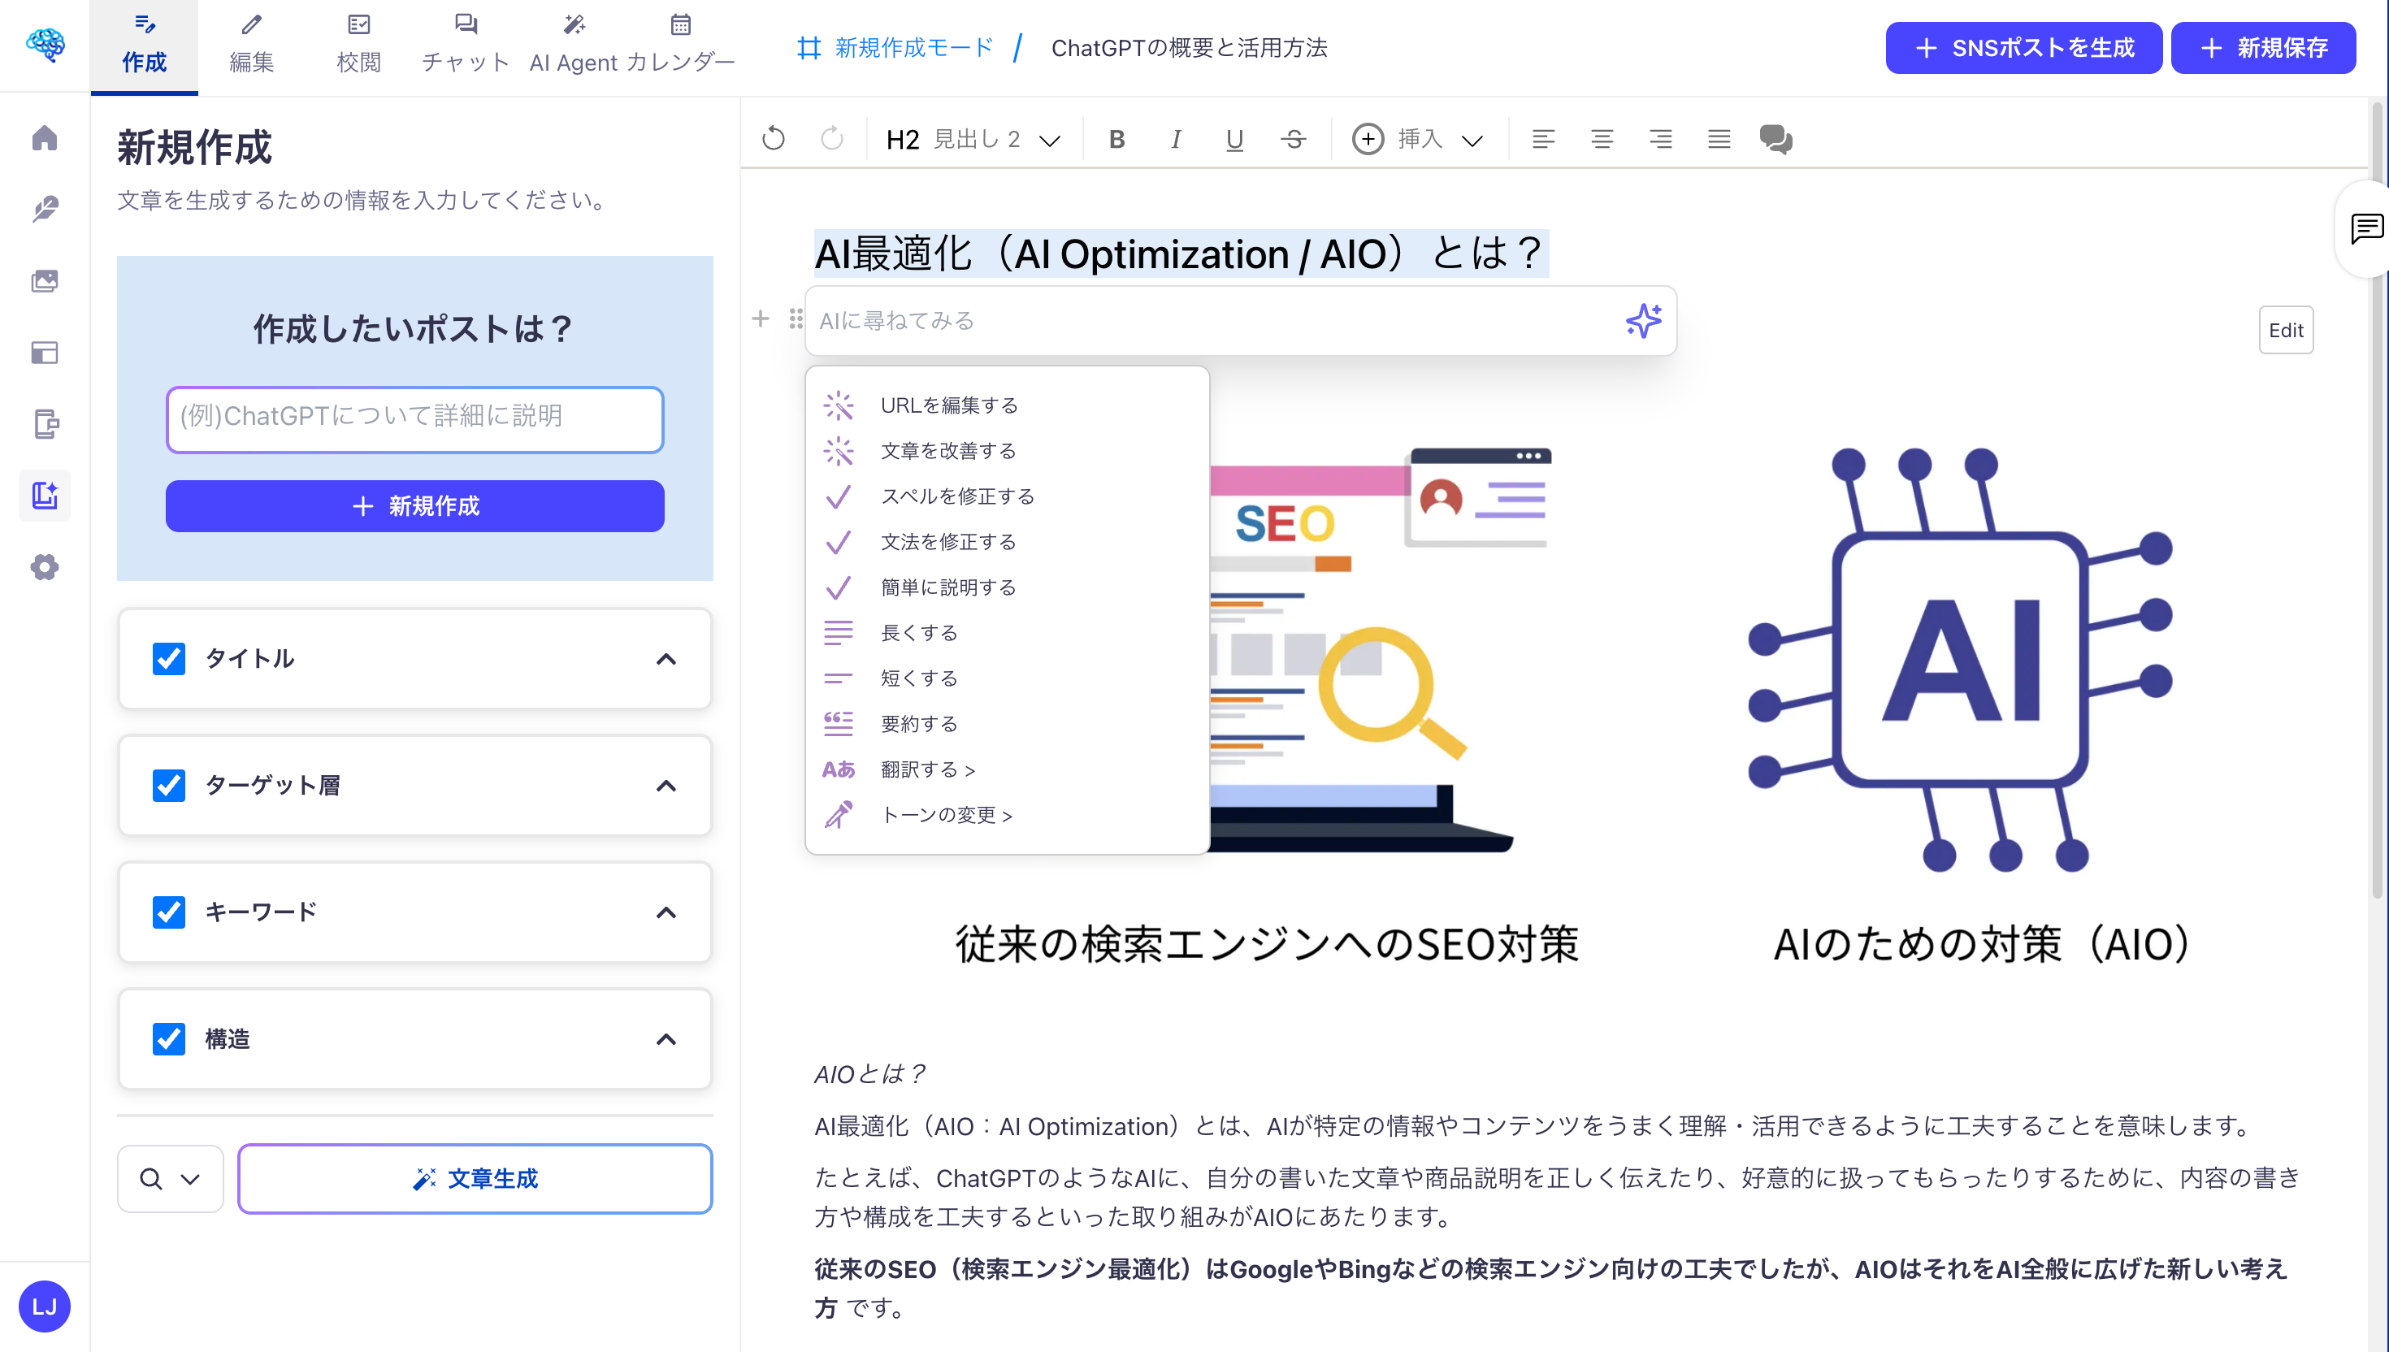Open settings from the left sidebar gear

tap(45, 567)
